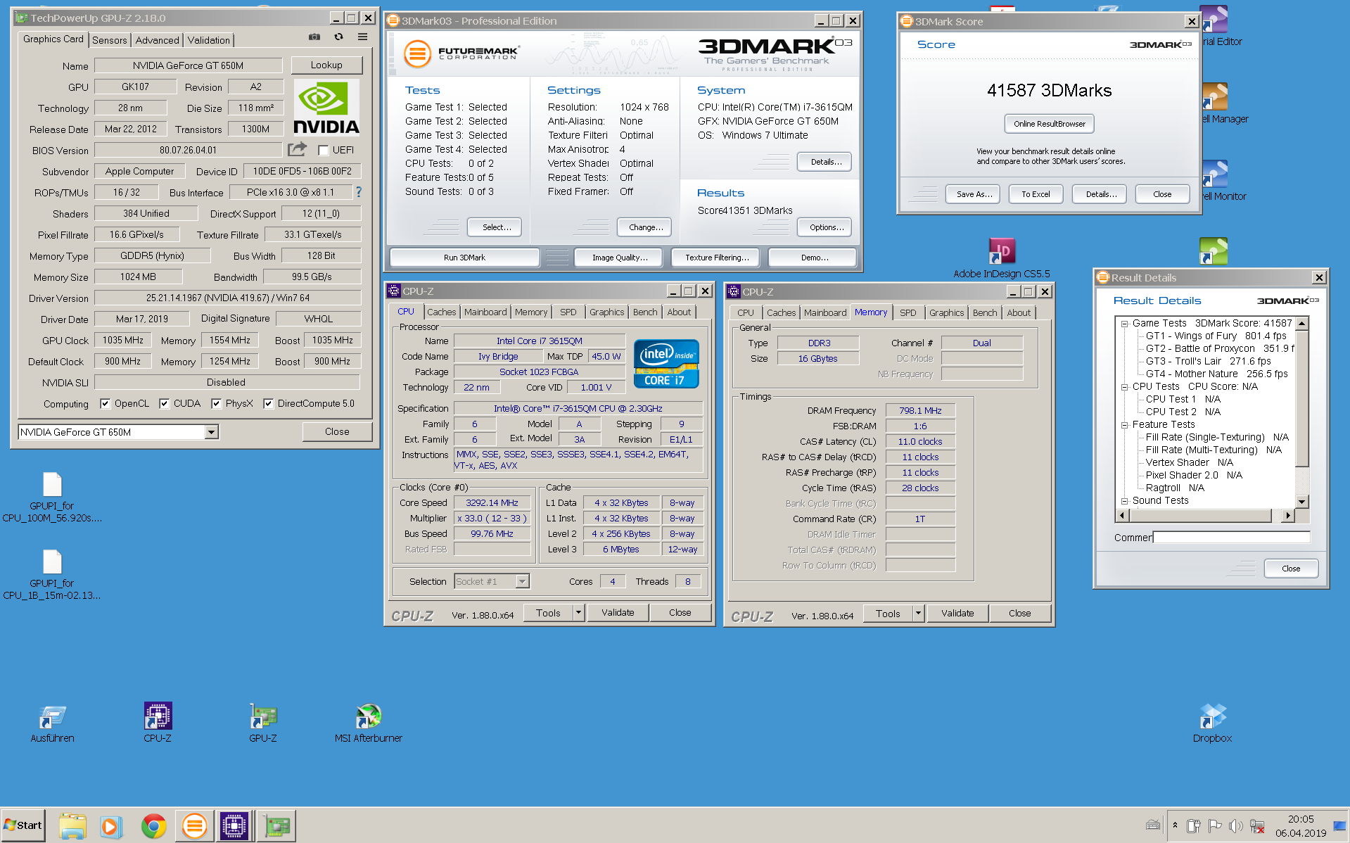
Task: Open the Socket #1 selection dropdown
Action: point(522,581)
